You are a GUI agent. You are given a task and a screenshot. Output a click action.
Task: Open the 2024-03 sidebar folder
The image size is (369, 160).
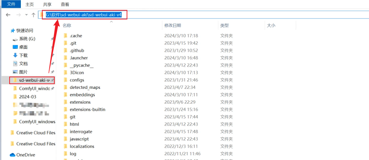pos(28,97)
